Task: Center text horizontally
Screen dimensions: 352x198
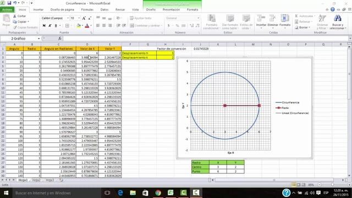Action: click(104, 26)
